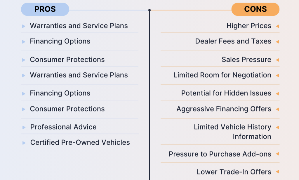Click the arrow beside Aggressive Financing Offers
Image resolution: width=299 pixels, height=180 pixels.
[x=278, y=109]
